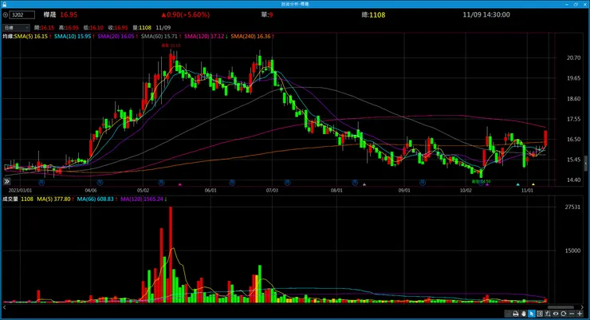Click the pink triangle event marker after 05/02
Screen dimensions: 590x320
[x=180, y=184]
